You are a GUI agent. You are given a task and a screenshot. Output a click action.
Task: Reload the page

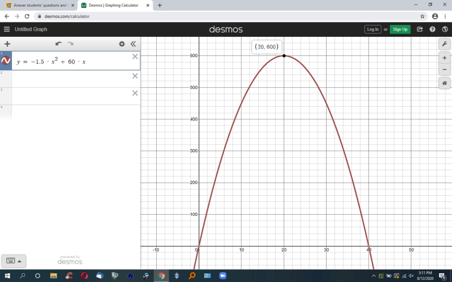click(x=27, y=16)
